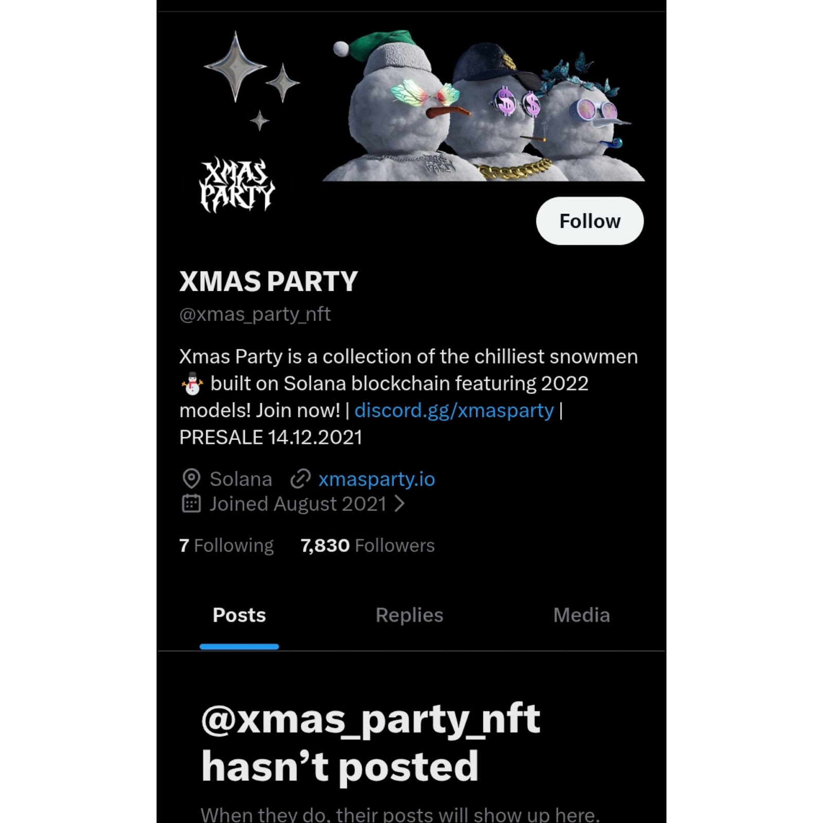Click the snowman emoji in the bio
The height and width of the screenshot is (823, 823).
coord(192,384)
